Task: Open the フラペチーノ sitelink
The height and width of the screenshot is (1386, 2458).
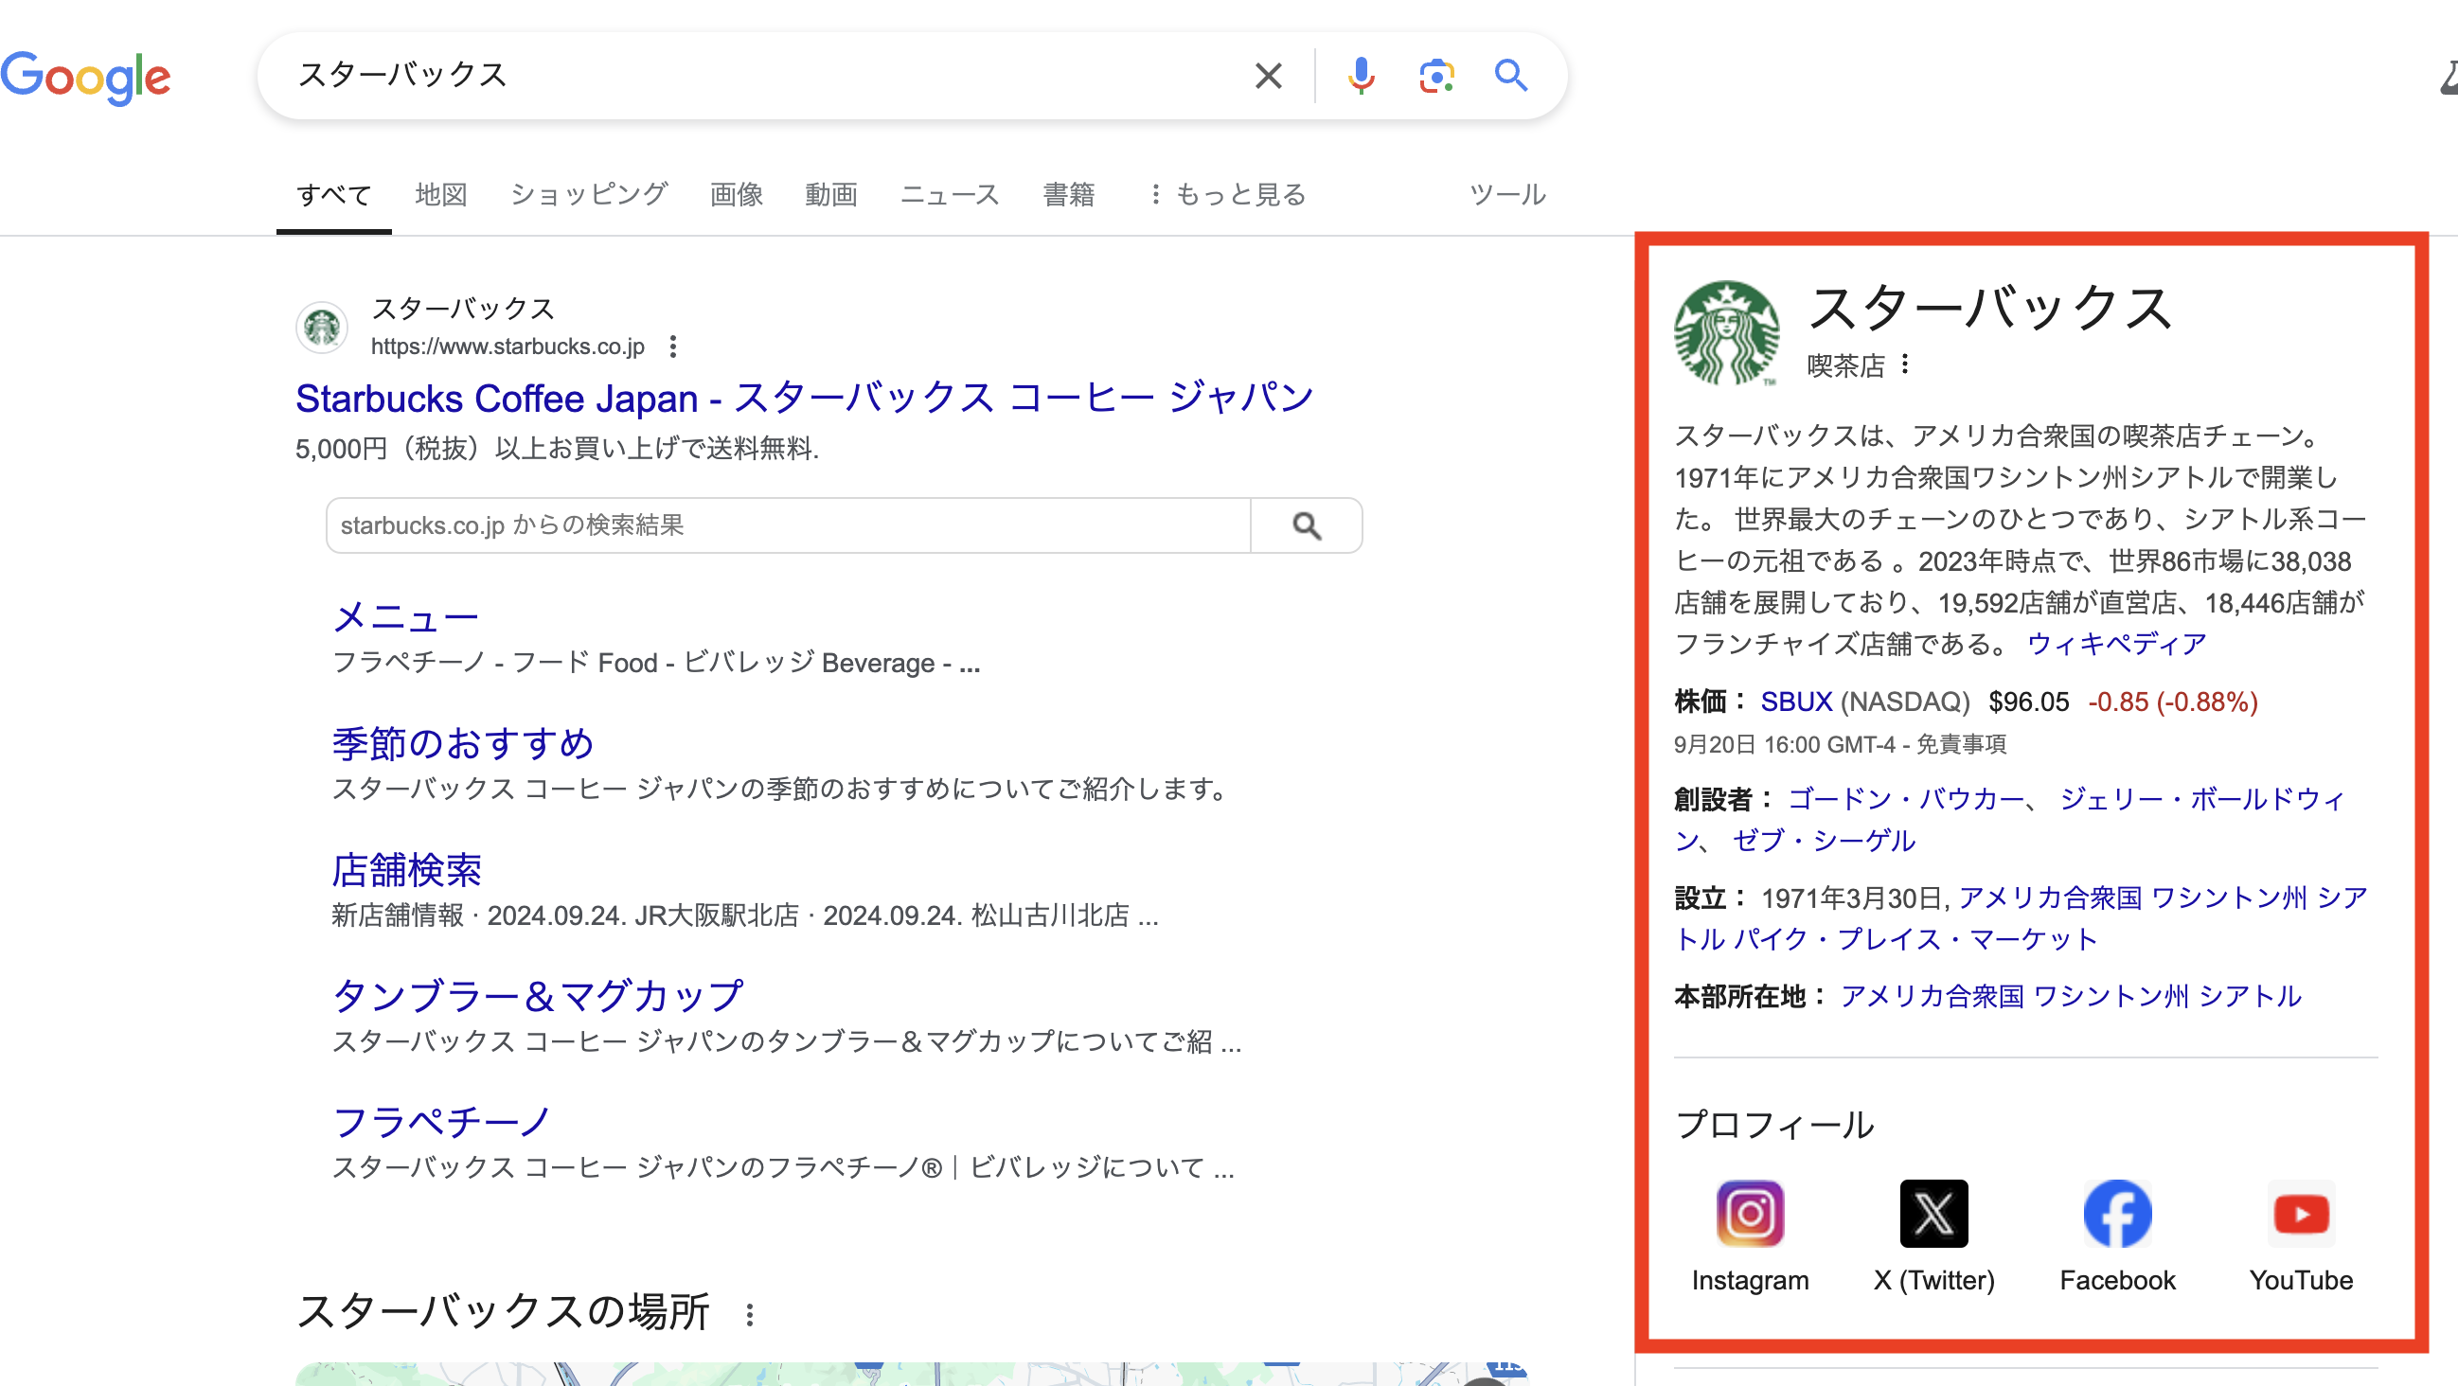Action: (x=442, y=1122)
